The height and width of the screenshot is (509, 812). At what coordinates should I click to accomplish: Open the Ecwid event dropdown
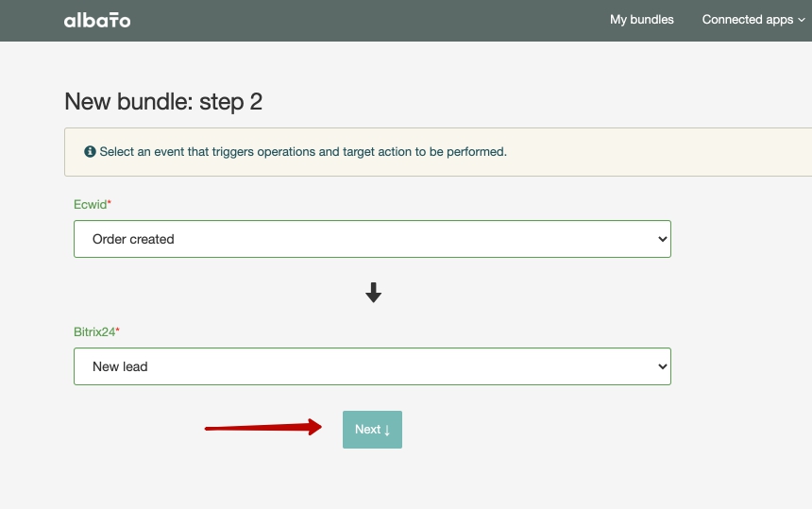tap(372, 239)
